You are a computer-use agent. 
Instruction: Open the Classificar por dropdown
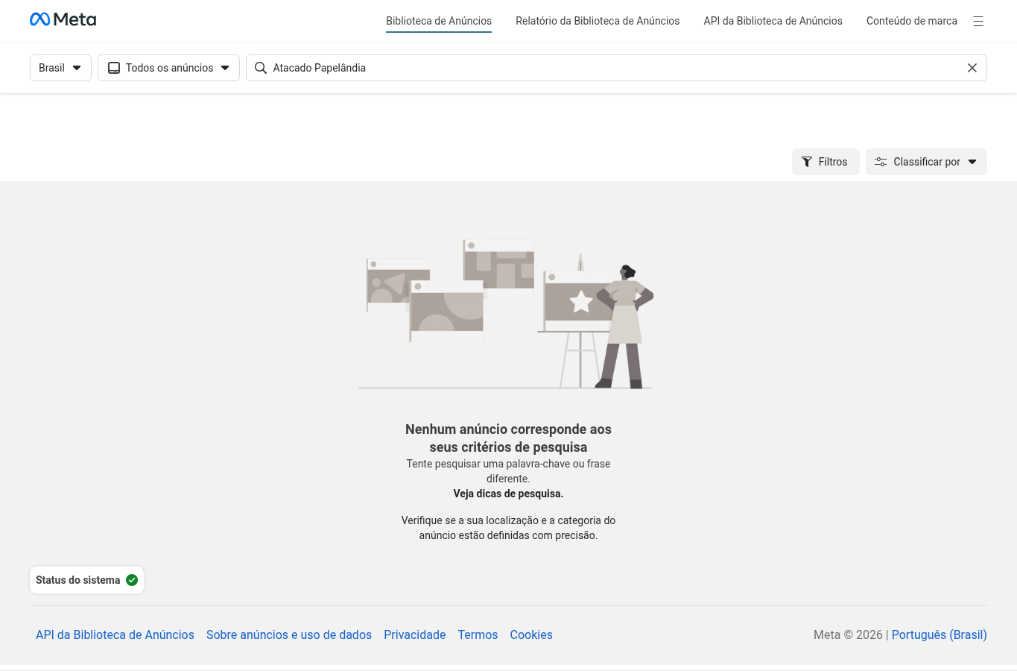(x=926, y=162)
